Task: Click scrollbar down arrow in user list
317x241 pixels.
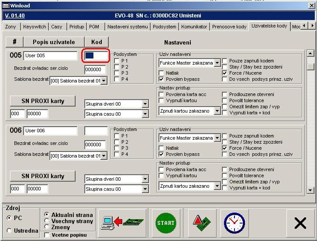Action: tap(310, 190)
